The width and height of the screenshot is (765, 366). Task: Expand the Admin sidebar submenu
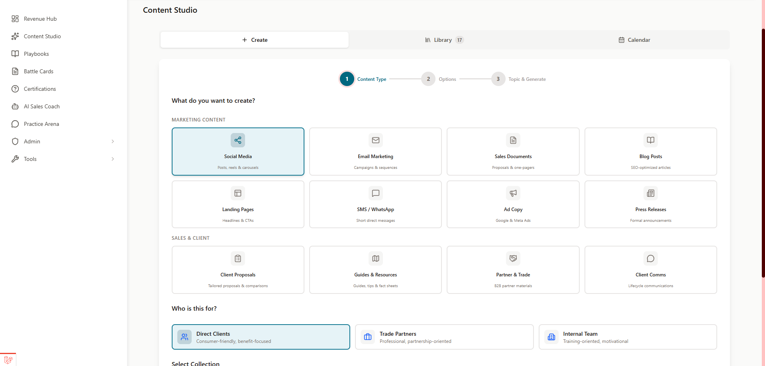click(113, 141)
